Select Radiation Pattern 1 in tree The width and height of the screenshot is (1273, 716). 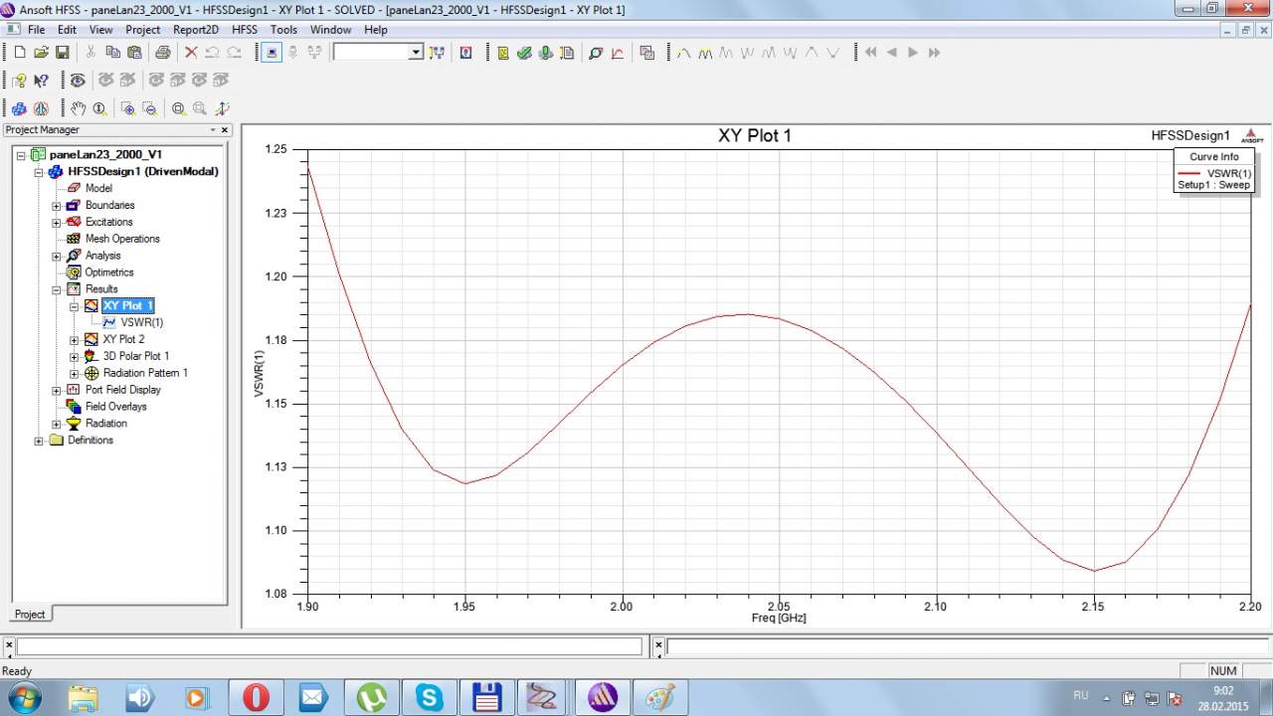[145, 373]
